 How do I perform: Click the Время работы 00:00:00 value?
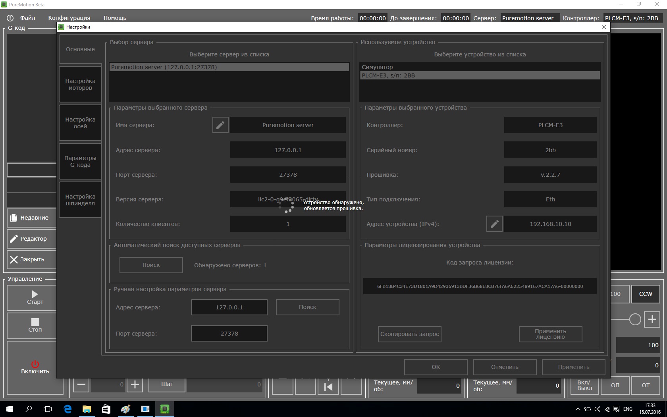pyautogui.click(x=372, y=18)
